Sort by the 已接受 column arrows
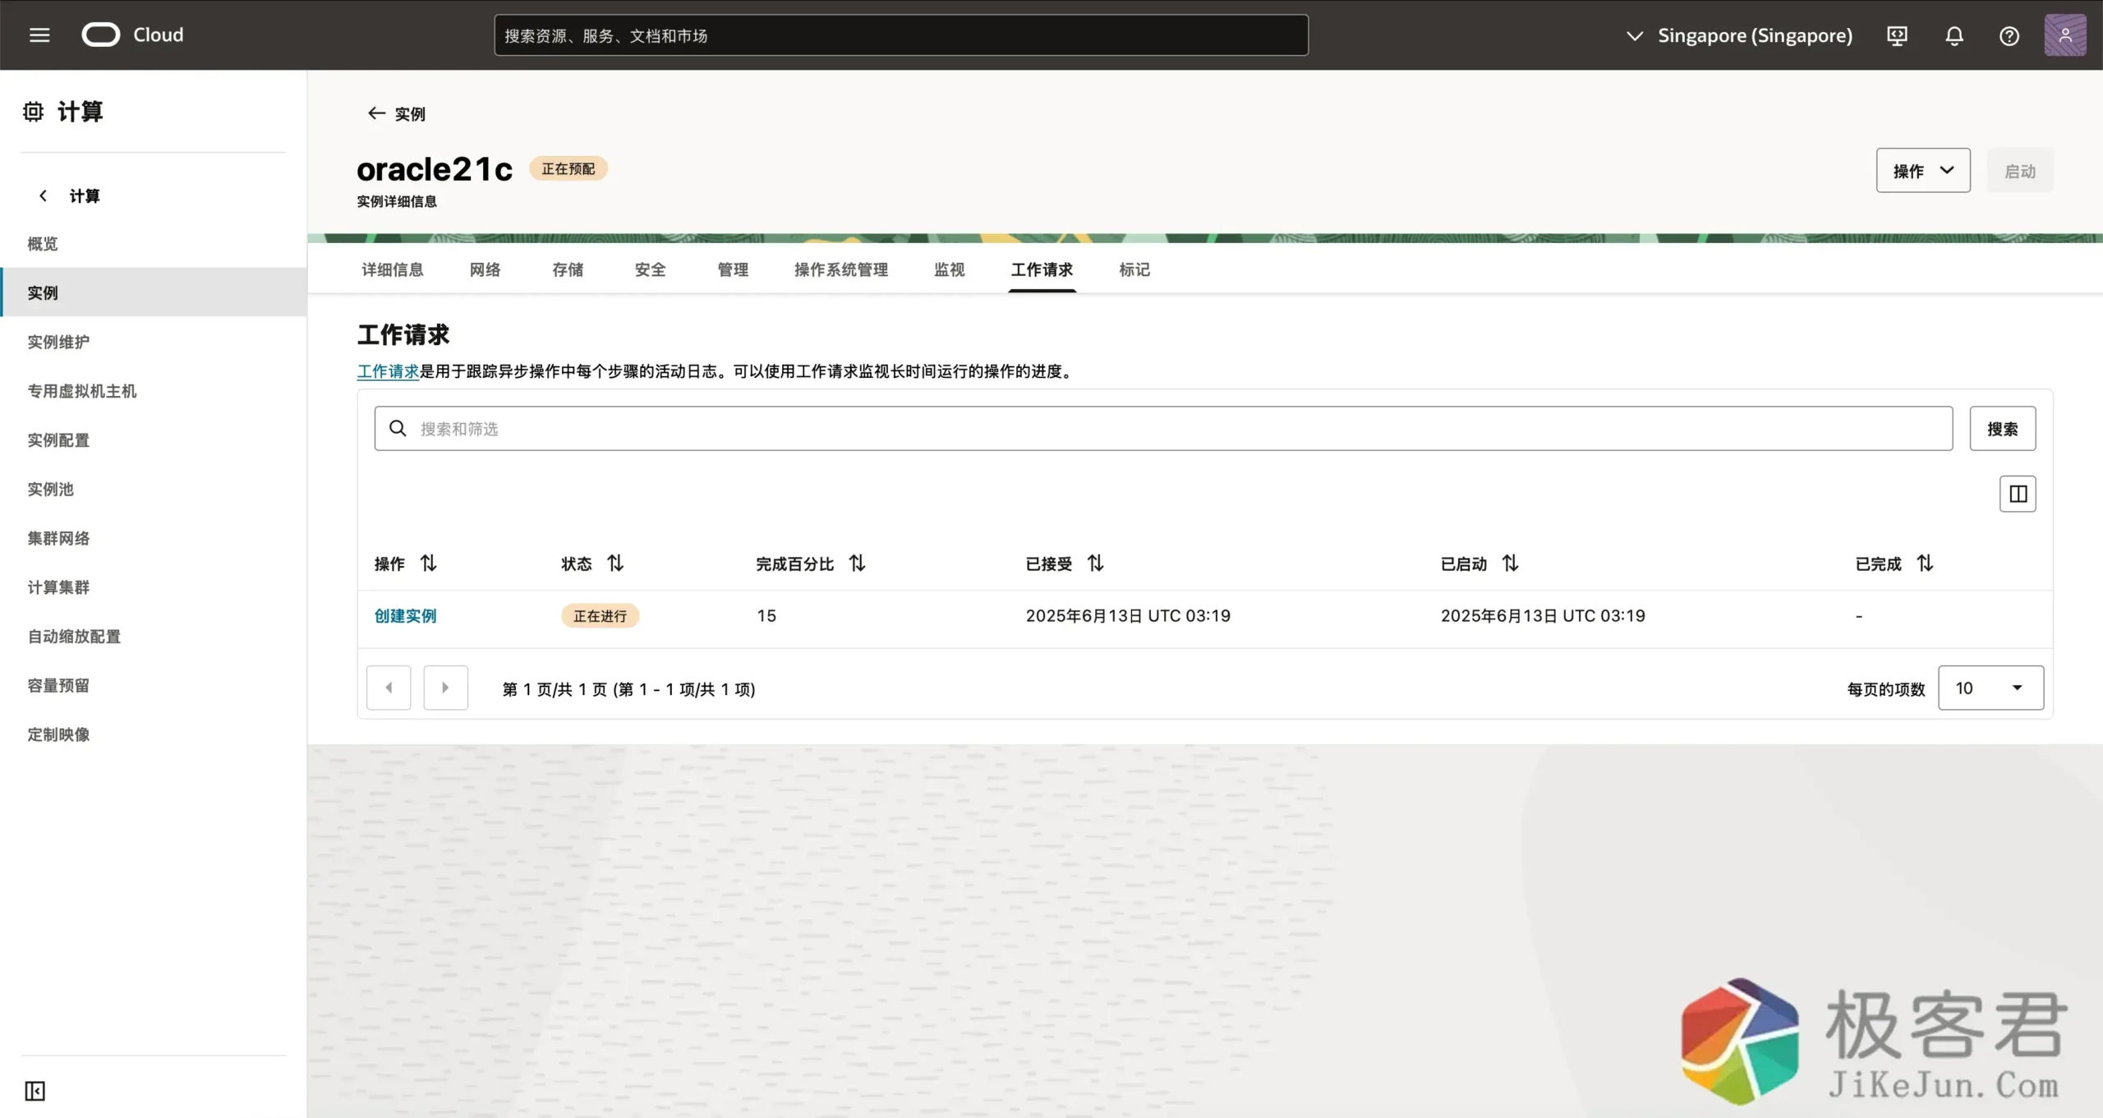The image size is (2103, 1118). tap(1096, 564)
